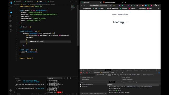Viewport: 169px width, 95px height.
Task: Switch to the Home.vue editor tab
Action: click(18, 2)
